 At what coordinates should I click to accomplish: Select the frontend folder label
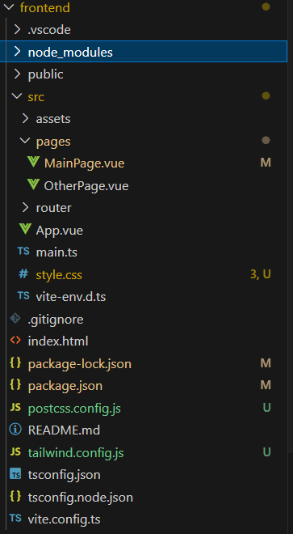45,7
